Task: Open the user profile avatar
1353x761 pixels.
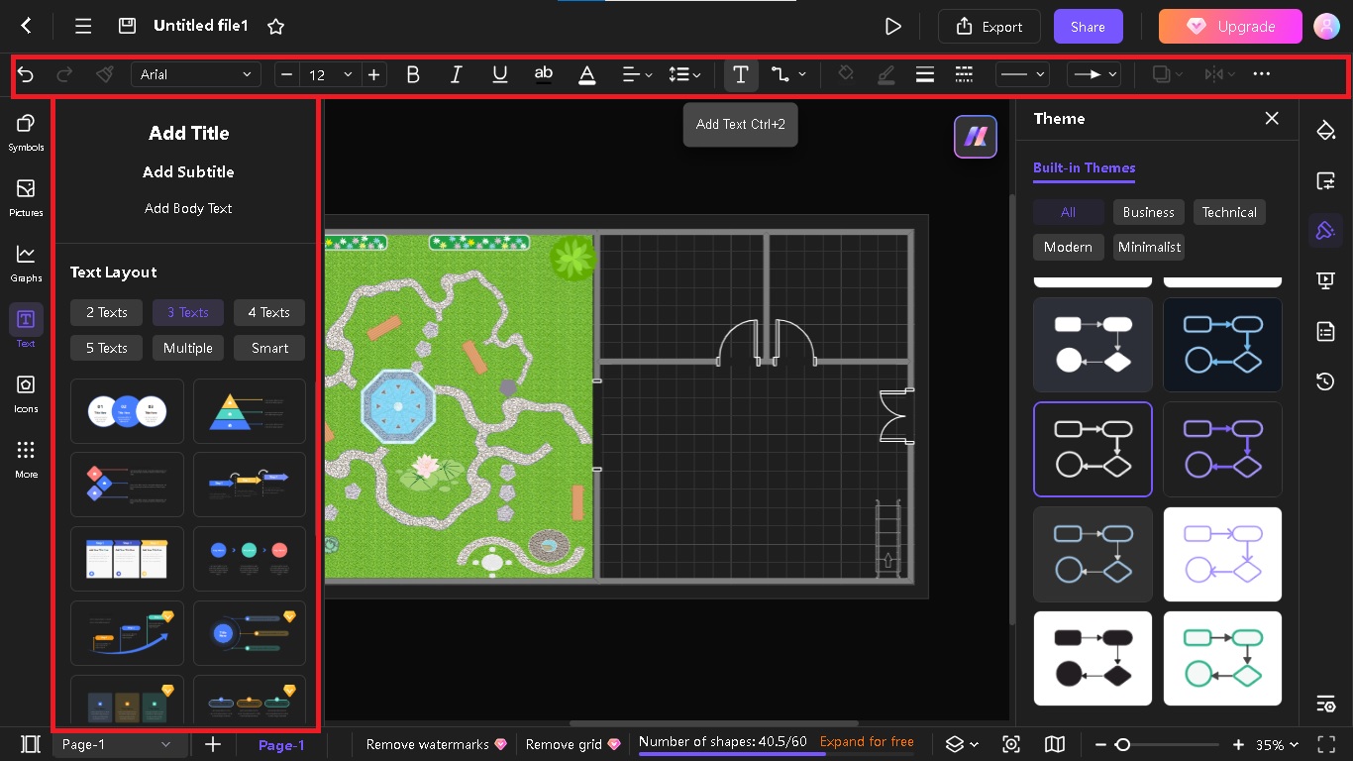Action: pos(1326,27)
